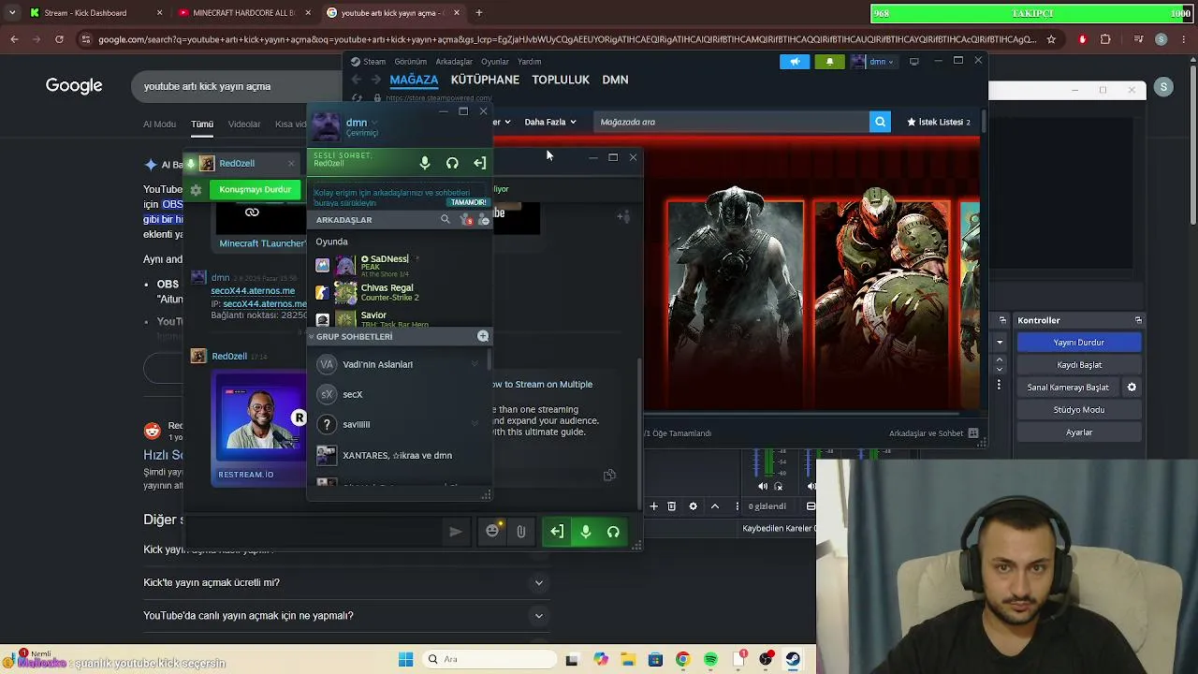Screen dimensions: 1198x674
Task: Open Oyunlar menu in Steam
Action: [495, 62]
